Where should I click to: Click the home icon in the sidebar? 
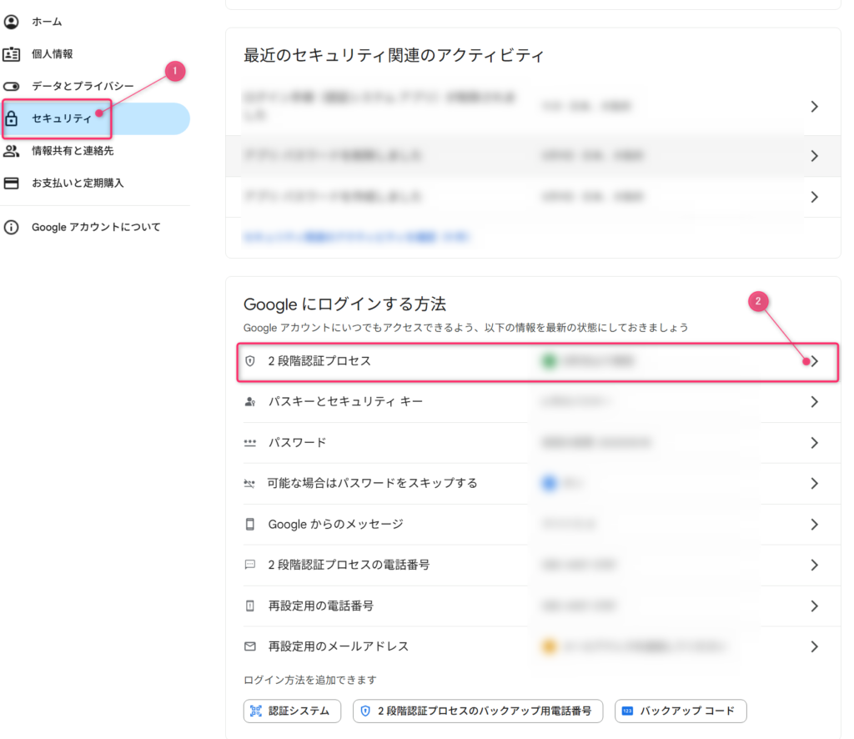click(x=11, y=21)
